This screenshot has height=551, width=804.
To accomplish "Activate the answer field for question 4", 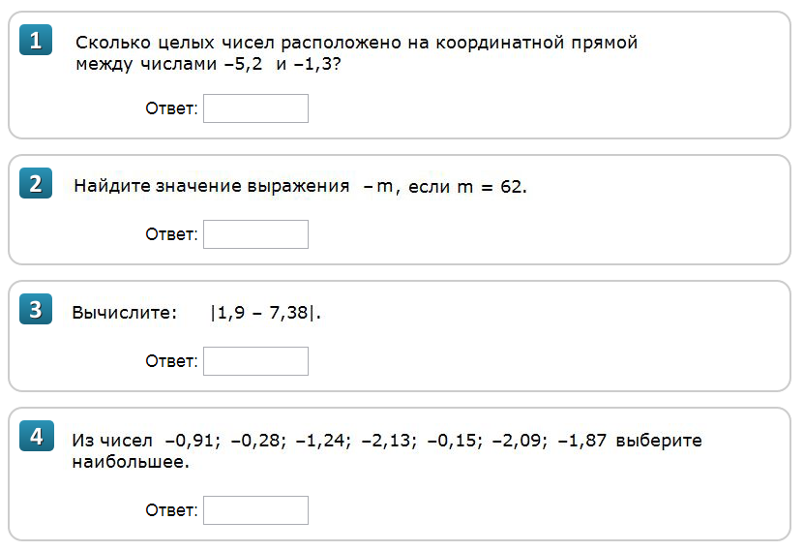I will [255, 510].
